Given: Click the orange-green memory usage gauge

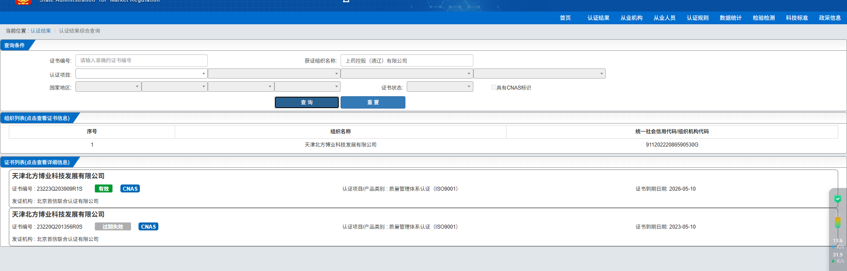Looking at the screenshot, I should click(x=838, y=222).
